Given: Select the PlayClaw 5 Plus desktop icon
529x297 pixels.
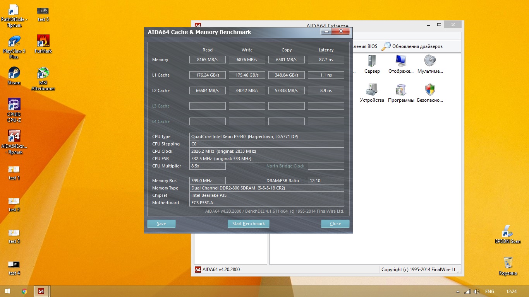Looking at the screenshot, I should point(14,47).
